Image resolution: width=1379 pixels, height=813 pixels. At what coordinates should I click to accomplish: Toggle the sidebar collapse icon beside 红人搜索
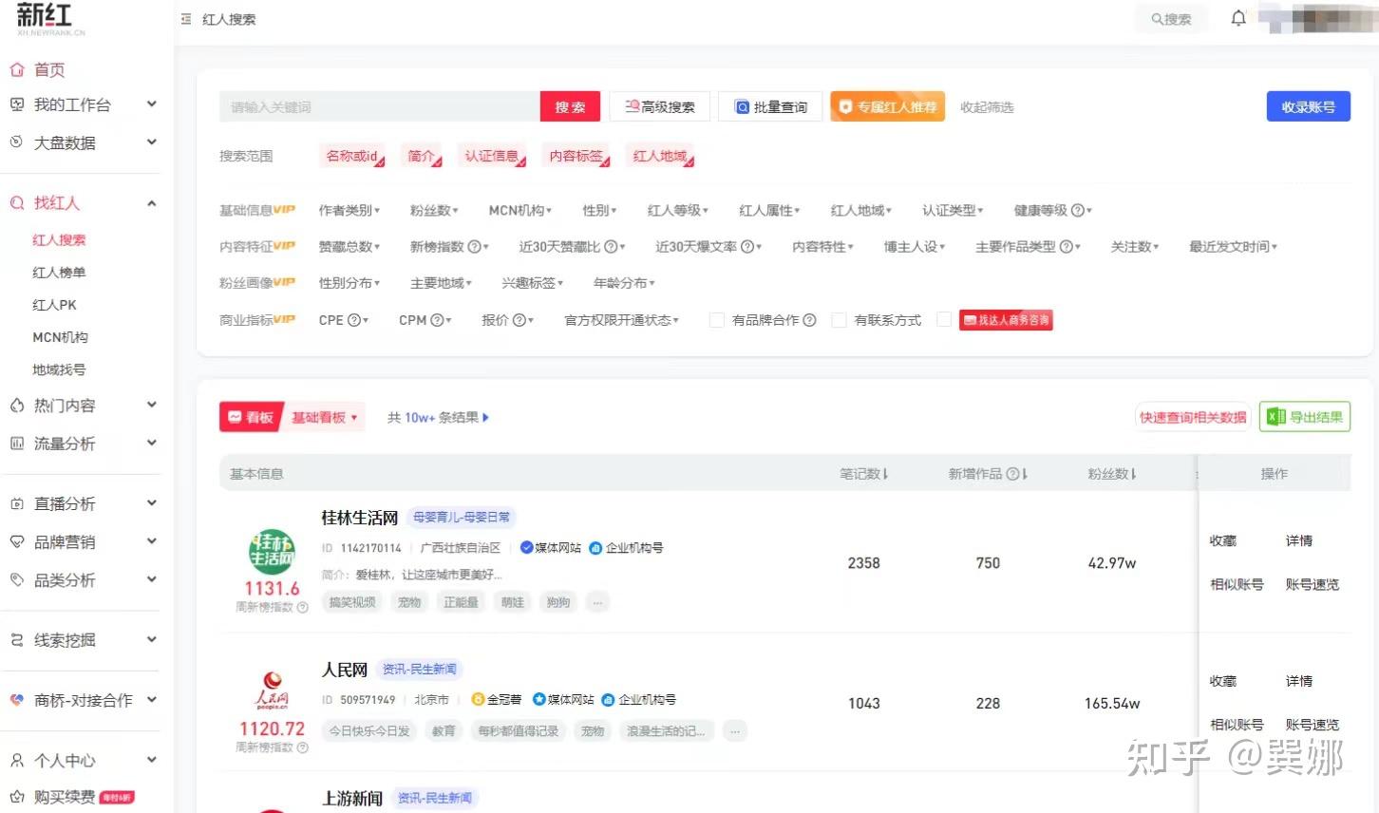[x=185, y=19]
